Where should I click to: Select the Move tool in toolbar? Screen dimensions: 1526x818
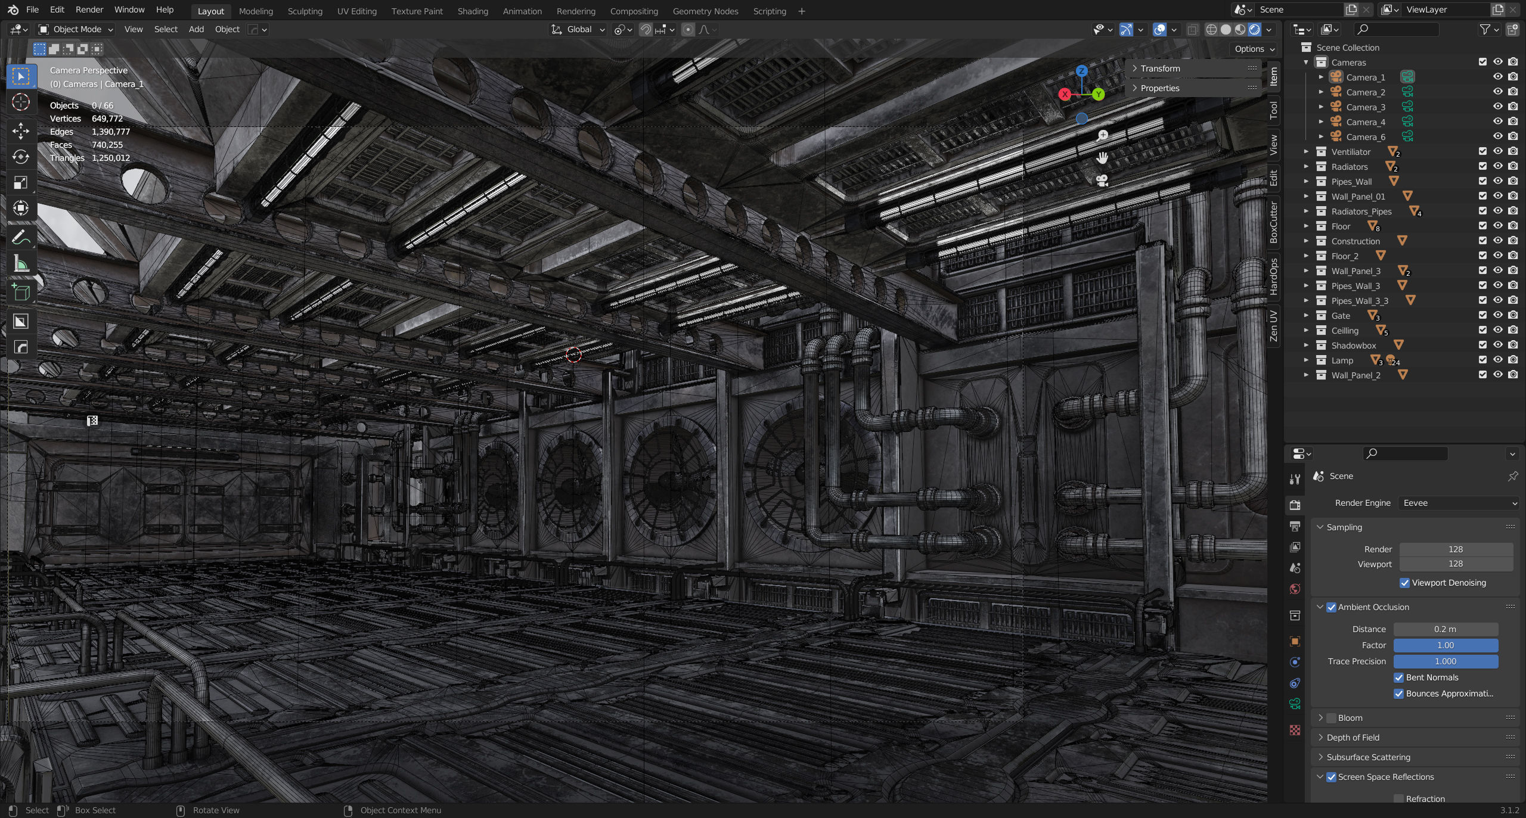click(21, 130)
